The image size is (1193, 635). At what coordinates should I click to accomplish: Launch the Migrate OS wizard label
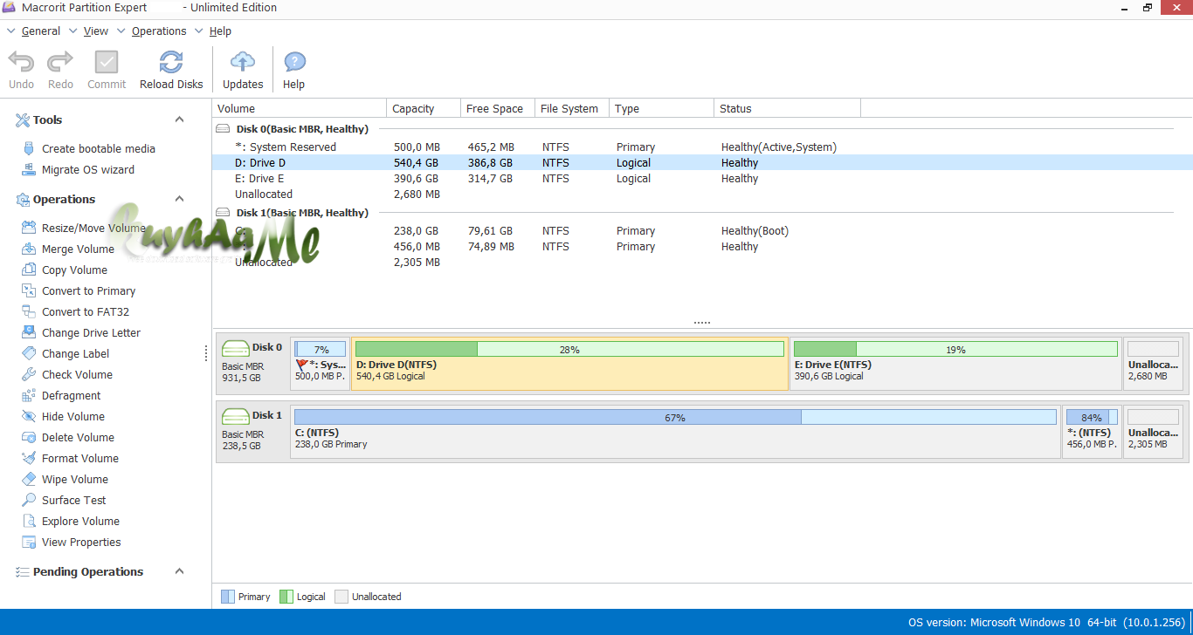[88, 169]
